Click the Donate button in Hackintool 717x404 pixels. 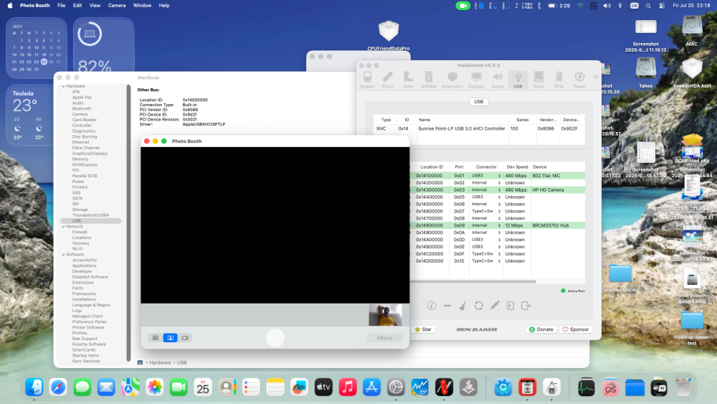pyautogui.click(x=541, y=329)
